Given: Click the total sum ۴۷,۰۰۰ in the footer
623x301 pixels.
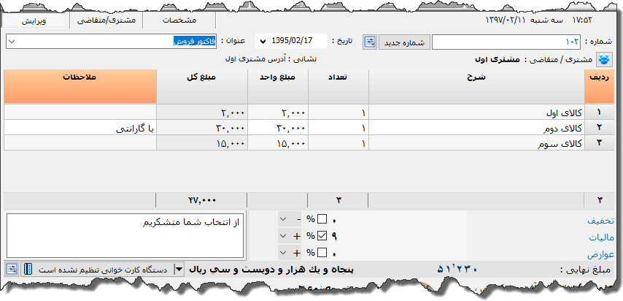Looking at the screenshot, I should tap(202, 200).
